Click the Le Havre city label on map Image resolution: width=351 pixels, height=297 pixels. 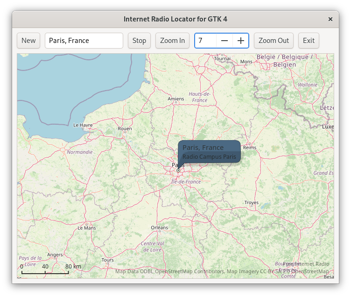pos(83,125)
